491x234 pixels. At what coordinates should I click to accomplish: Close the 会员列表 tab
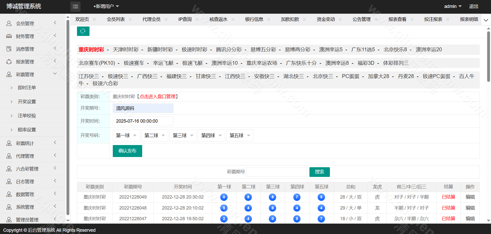coord(130,19)
